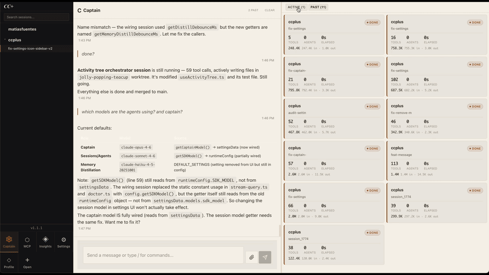Open the Captain view icon
The height and width of the screenshot is (275, 489).
tap(9, 239)
